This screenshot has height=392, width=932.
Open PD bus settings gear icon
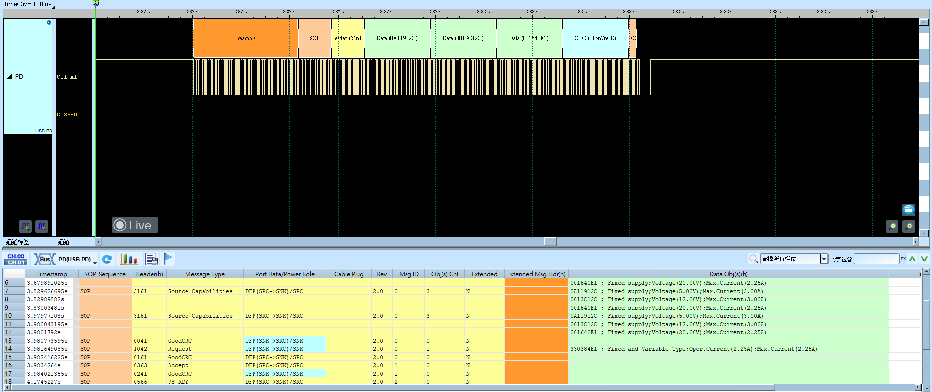tap(49, 22)
